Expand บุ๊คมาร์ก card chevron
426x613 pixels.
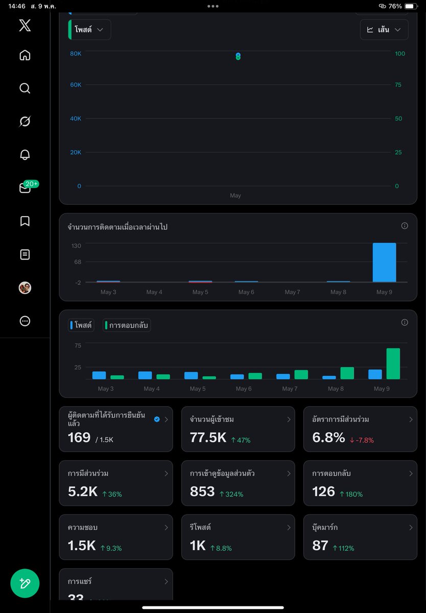coord(411,528)
